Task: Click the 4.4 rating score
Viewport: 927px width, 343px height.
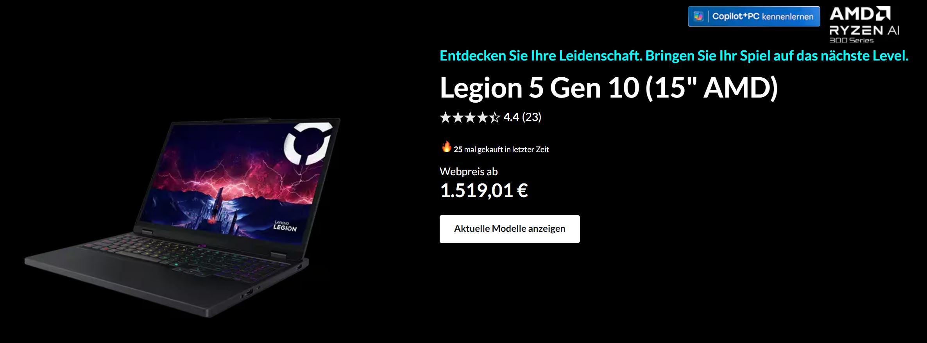Action: (511, 117)
